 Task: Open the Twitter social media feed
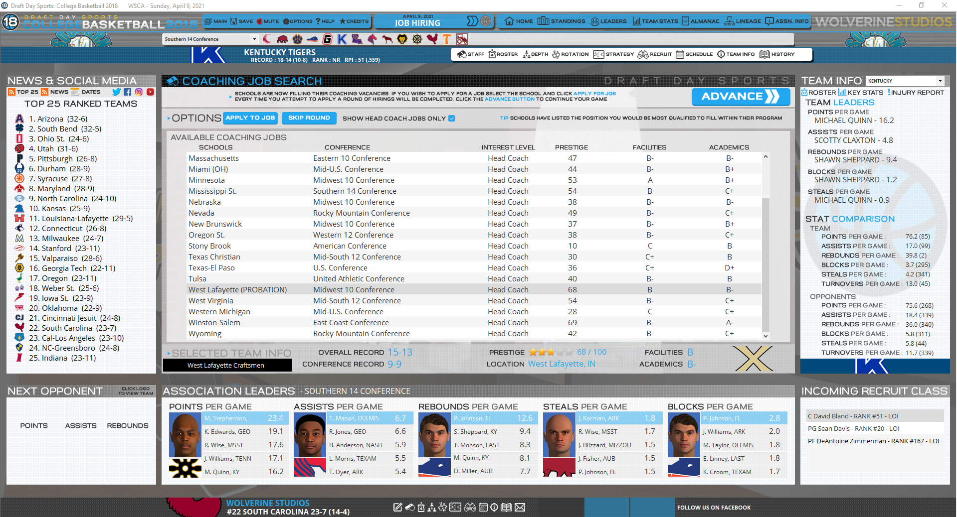click(116, 92)
